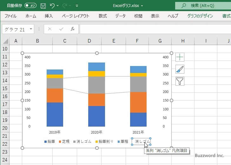Open the Undo history dropdown arrow
This screenshot has height=165, width=231.
click(x=58, y=6)
